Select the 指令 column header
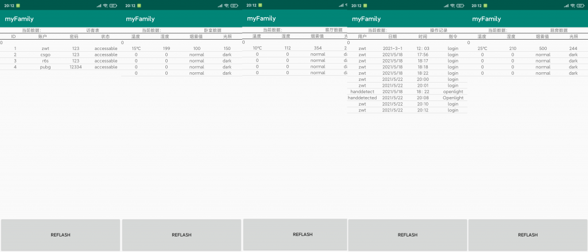 point(452,36)
